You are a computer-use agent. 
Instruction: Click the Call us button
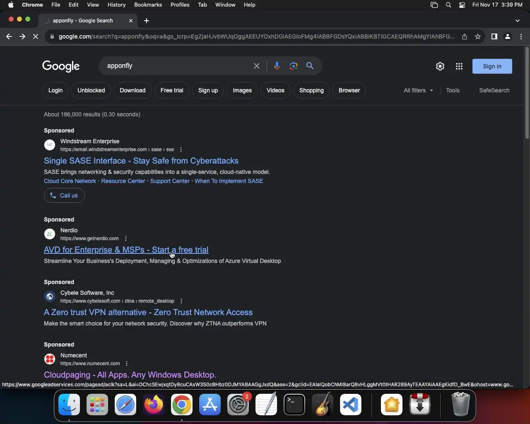tap(64, 195)
